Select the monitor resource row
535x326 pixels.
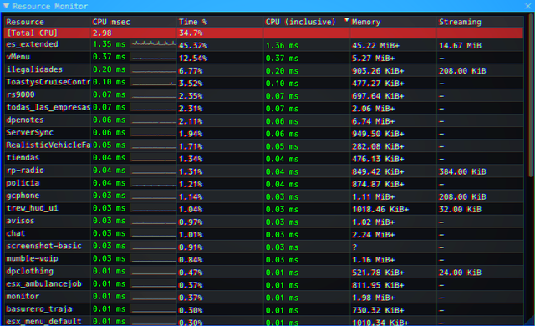264,298
